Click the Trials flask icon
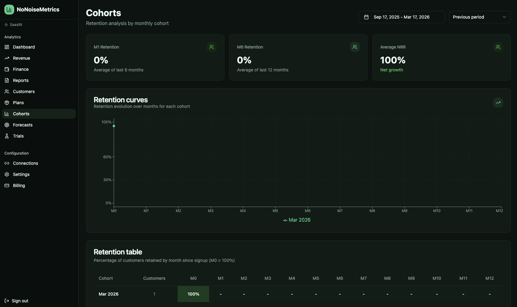 tap(7, 136)
